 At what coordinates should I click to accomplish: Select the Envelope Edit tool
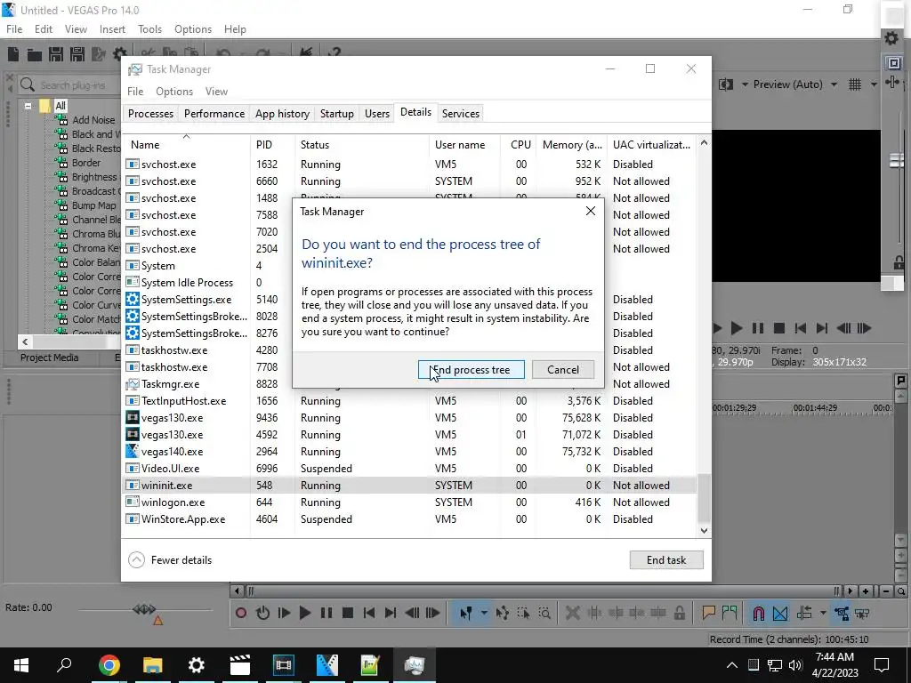tap(503, 613)
